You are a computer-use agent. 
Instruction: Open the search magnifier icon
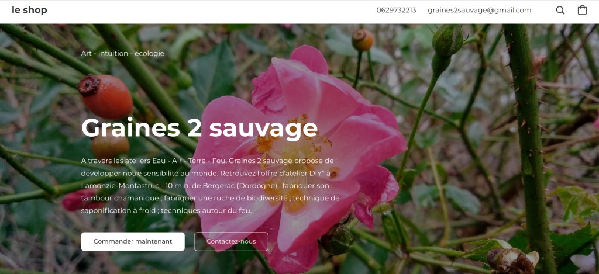point(560,11)
